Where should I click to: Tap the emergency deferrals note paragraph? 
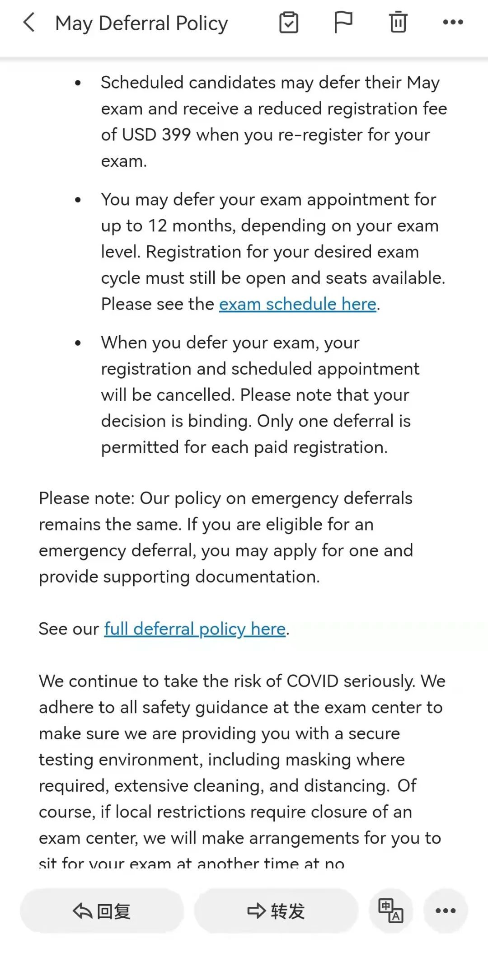(226, 537)
